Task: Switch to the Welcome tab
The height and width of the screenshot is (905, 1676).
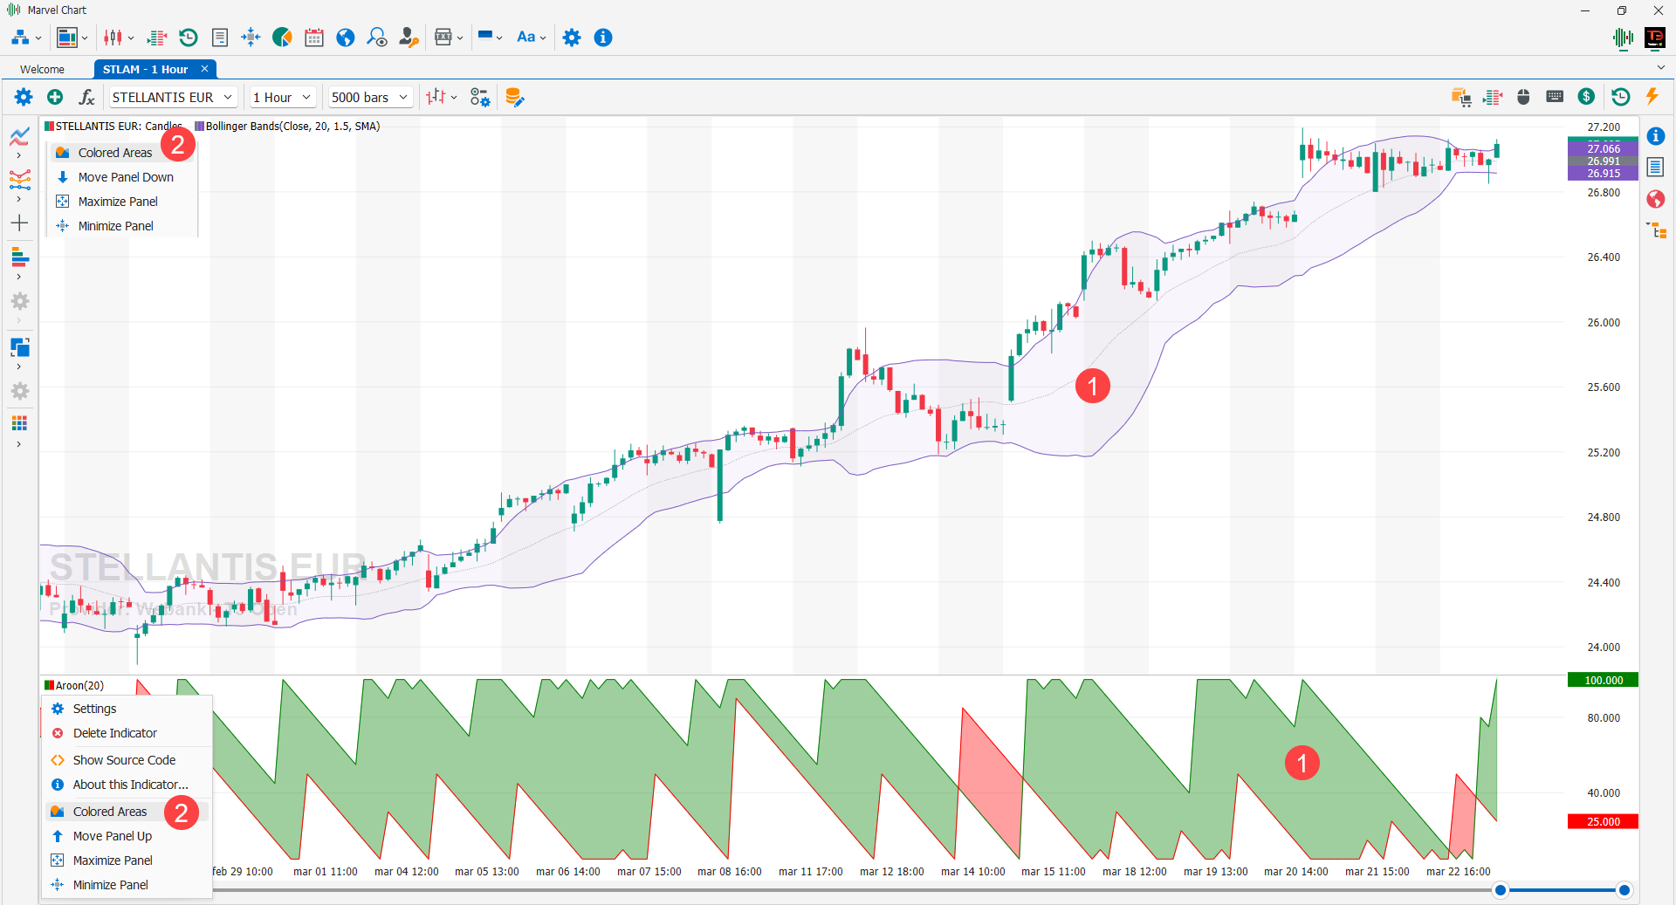Action: (42, 69)
